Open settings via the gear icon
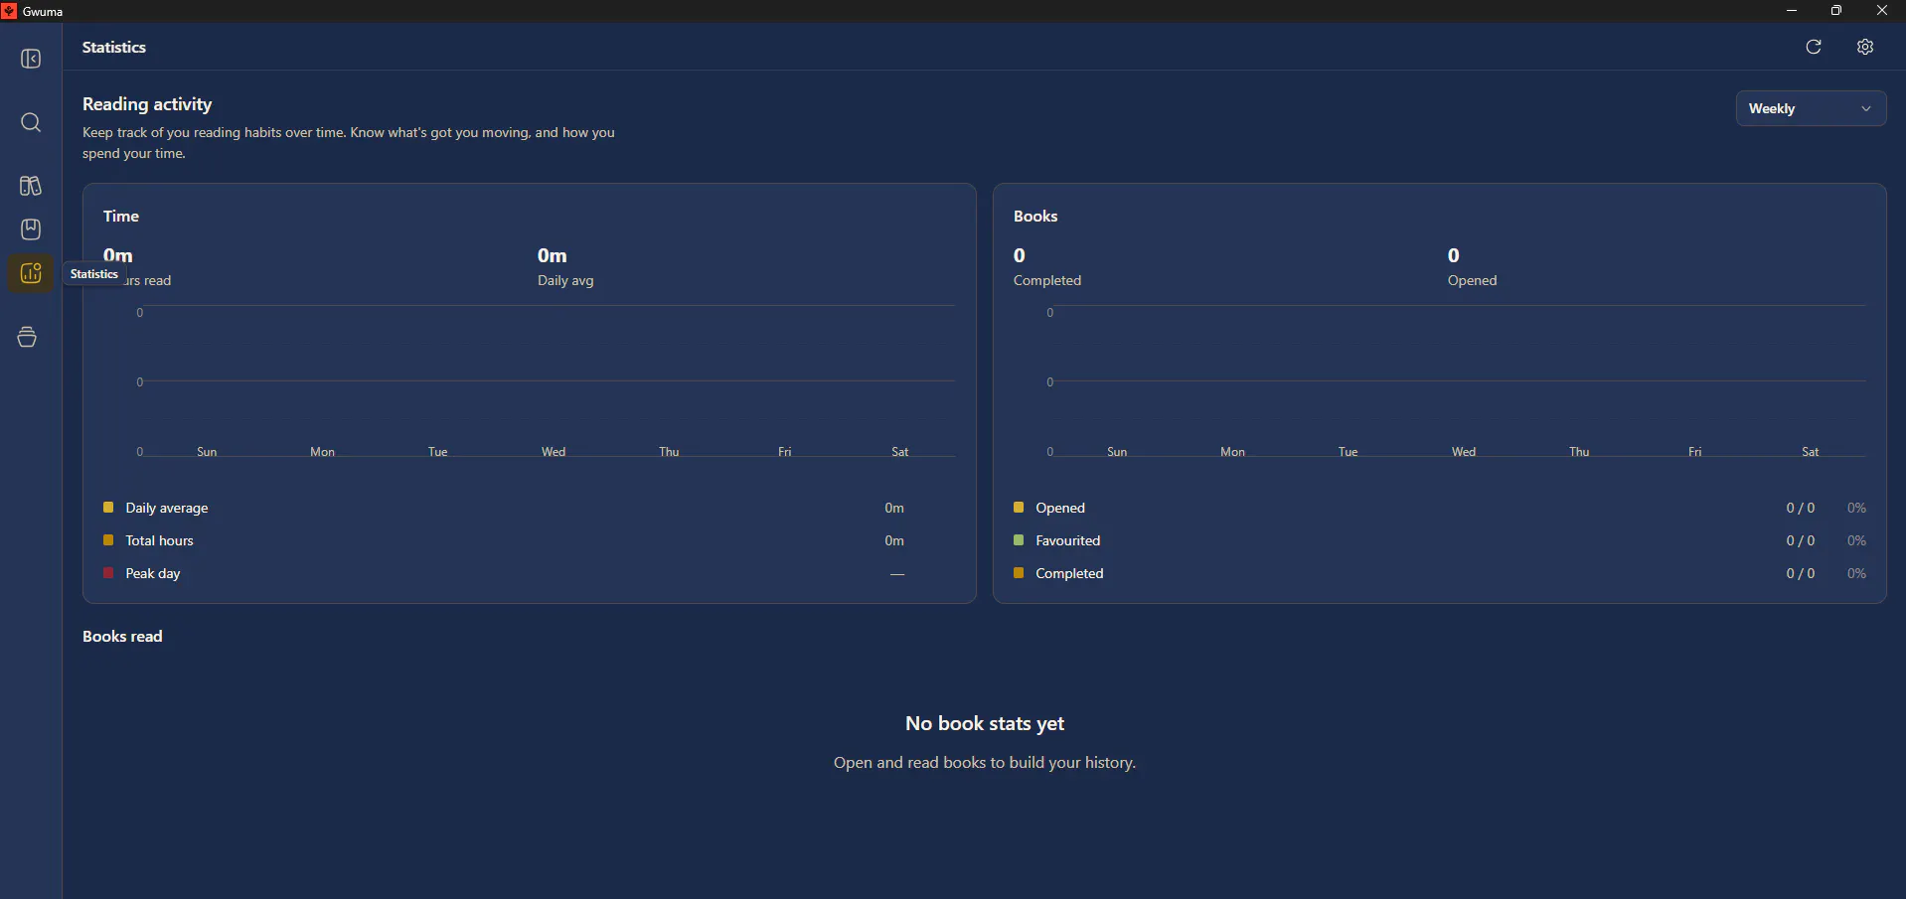Screen dimensions: 1906x899 tap(1865, 47)
